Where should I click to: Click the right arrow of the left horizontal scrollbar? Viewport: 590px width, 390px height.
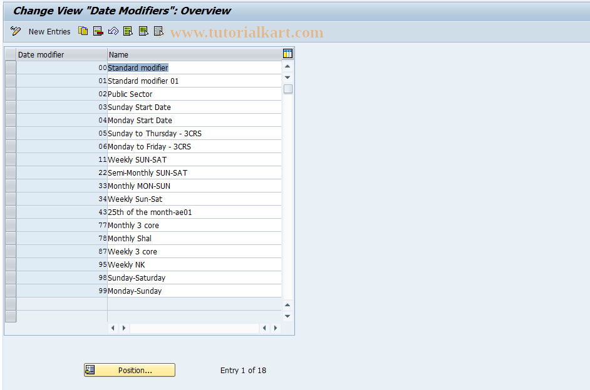tap(124, 328)
